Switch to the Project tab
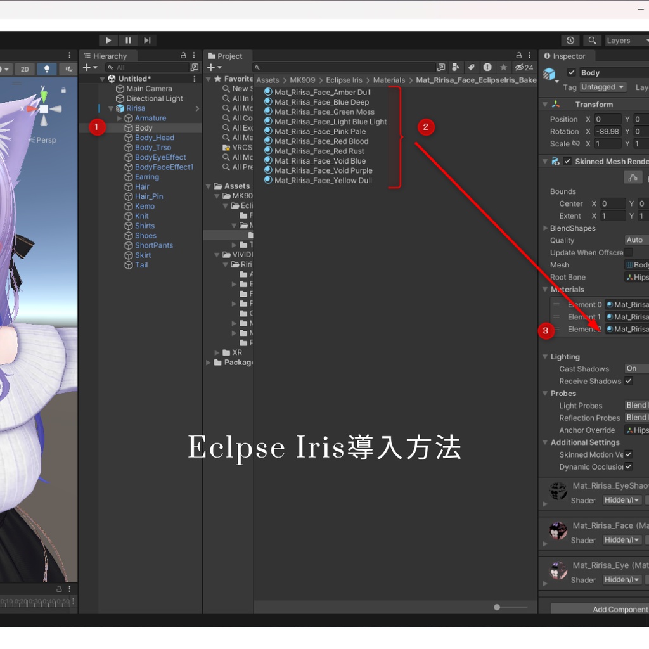 (x=225, y=56)
